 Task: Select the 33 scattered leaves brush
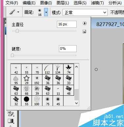(x=69, y=80)
